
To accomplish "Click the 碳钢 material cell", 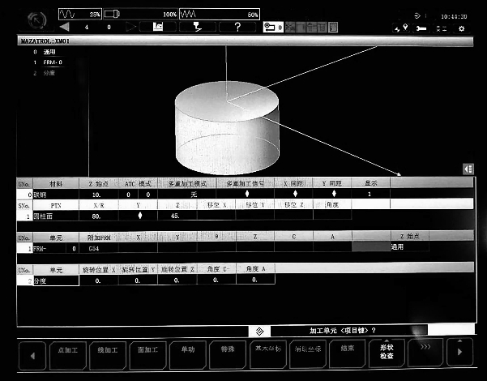I will coord(56,195).
